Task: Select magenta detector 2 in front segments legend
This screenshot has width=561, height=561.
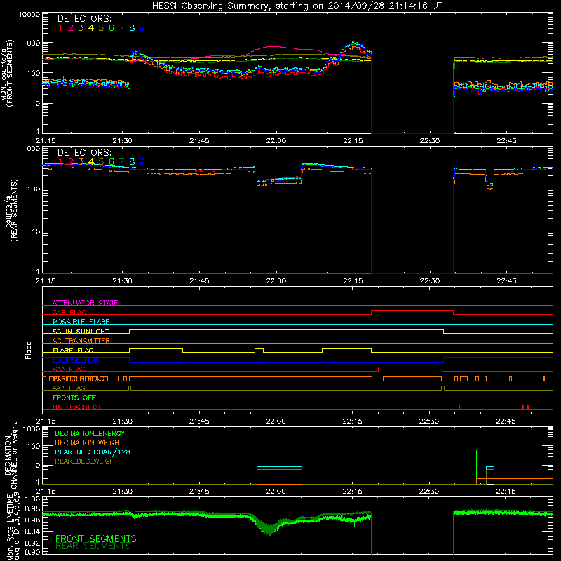Action: (71, 28)
